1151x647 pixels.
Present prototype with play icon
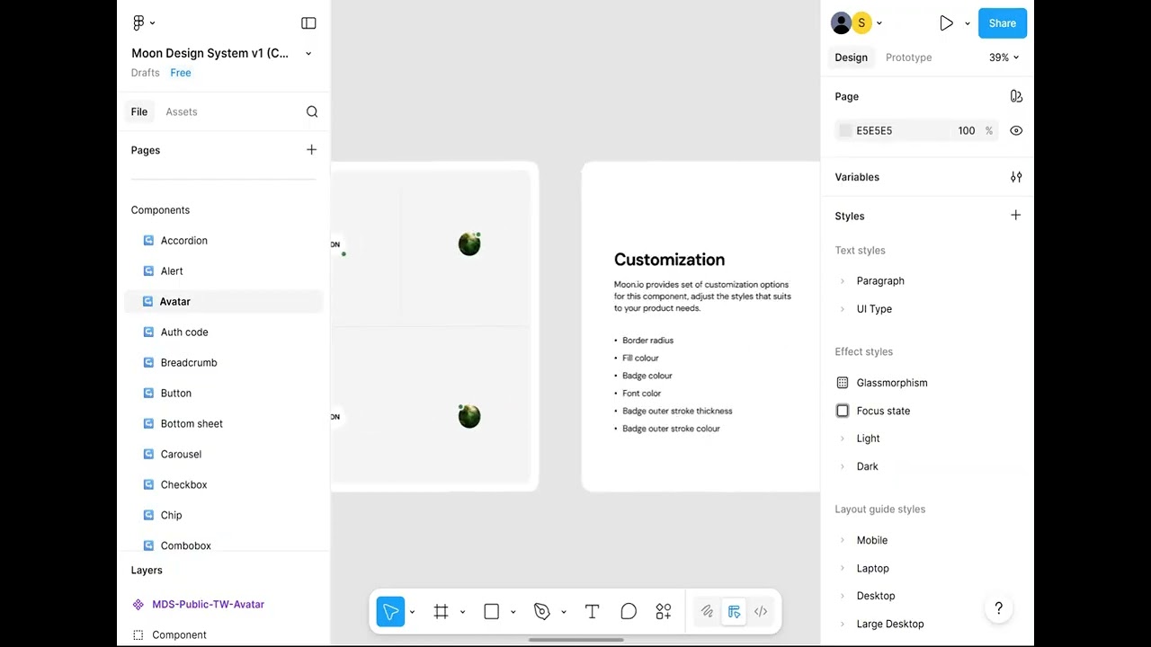pos(946,23)
